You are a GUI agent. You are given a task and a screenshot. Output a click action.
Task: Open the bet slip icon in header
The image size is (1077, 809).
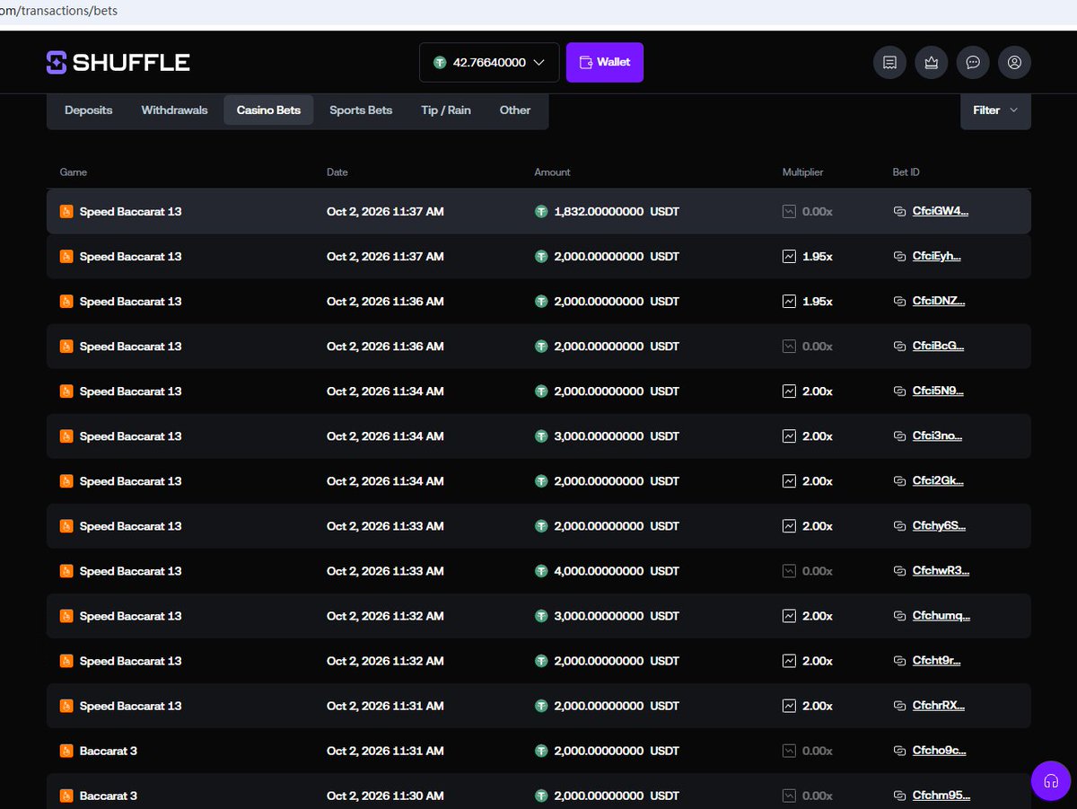889,63
